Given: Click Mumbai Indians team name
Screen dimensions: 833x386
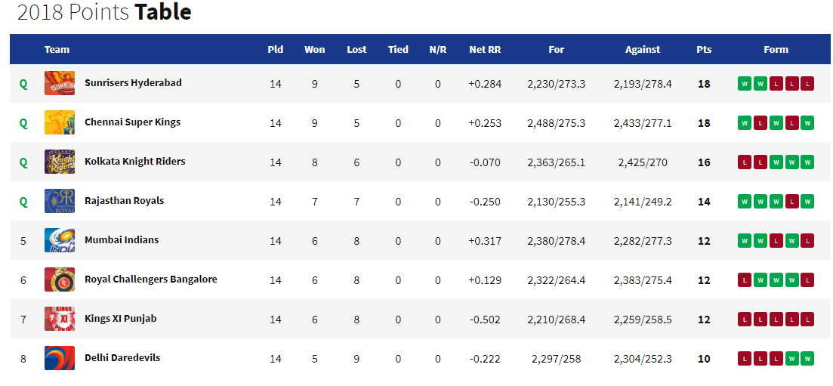Looking at the screenshot, I should (122, 239).
